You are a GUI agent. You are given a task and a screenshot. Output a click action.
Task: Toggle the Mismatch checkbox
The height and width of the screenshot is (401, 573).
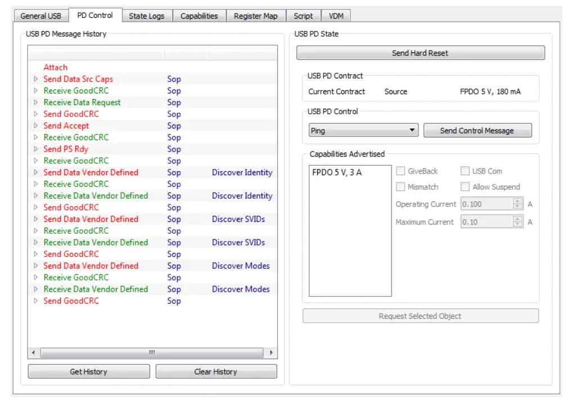click(x=400, y=186)
